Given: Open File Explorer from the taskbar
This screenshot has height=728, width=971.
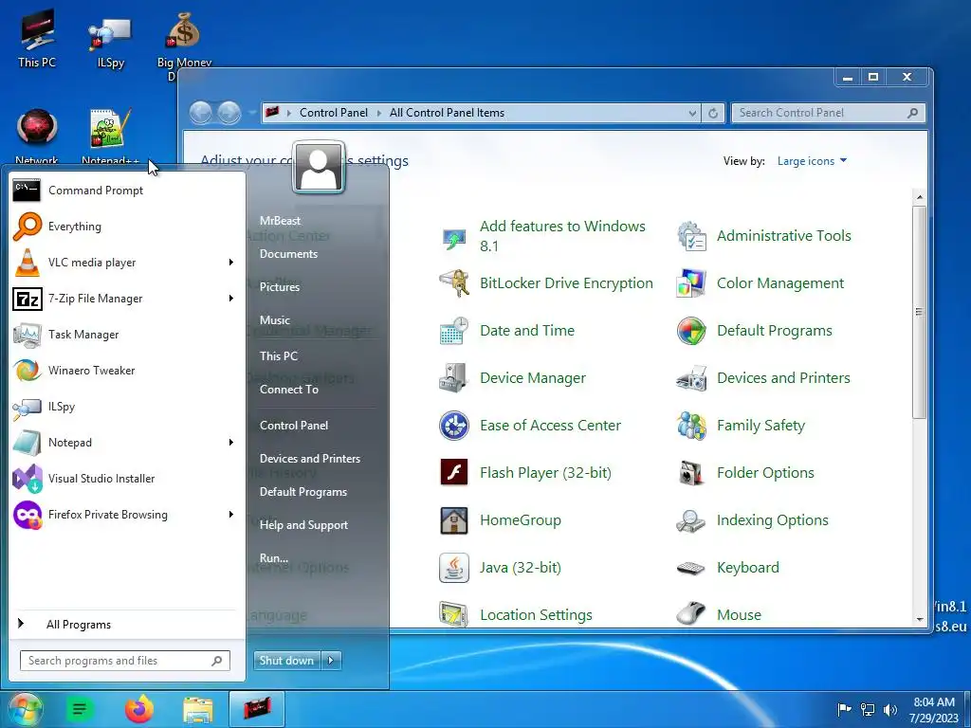Looking at the screenshot, I should click(197, 709).
